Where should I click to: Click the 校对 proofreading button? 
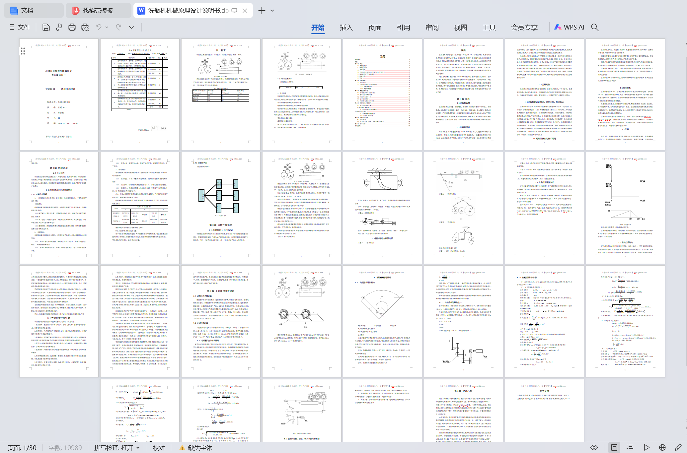159,448
